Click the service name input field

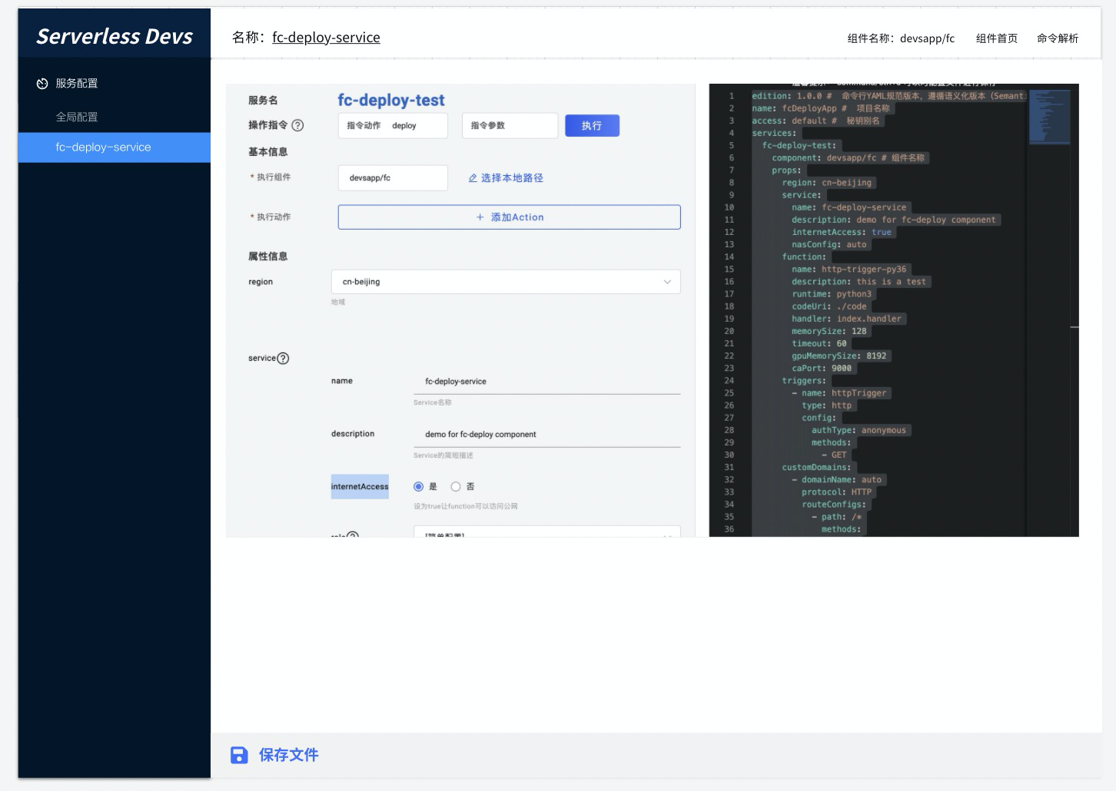click(x=547, y=382)
